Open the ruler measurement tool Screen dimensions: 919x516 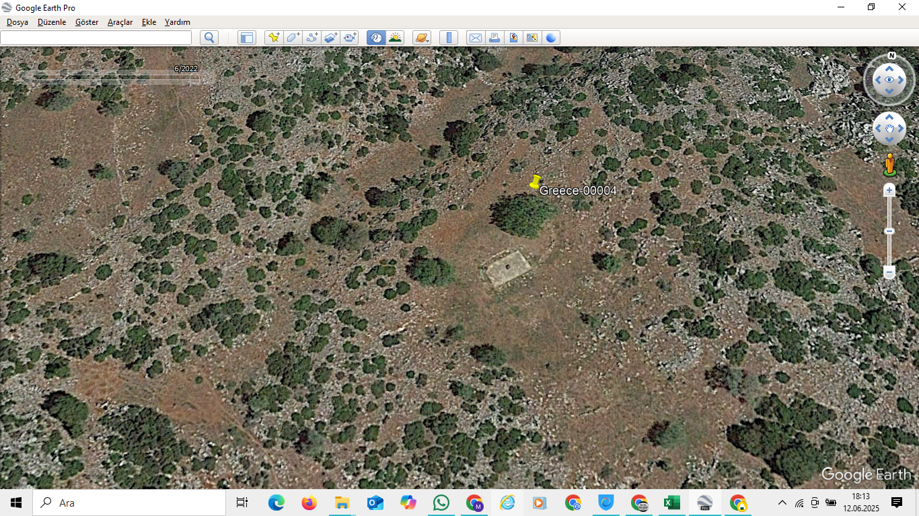(x=449, y=38)
